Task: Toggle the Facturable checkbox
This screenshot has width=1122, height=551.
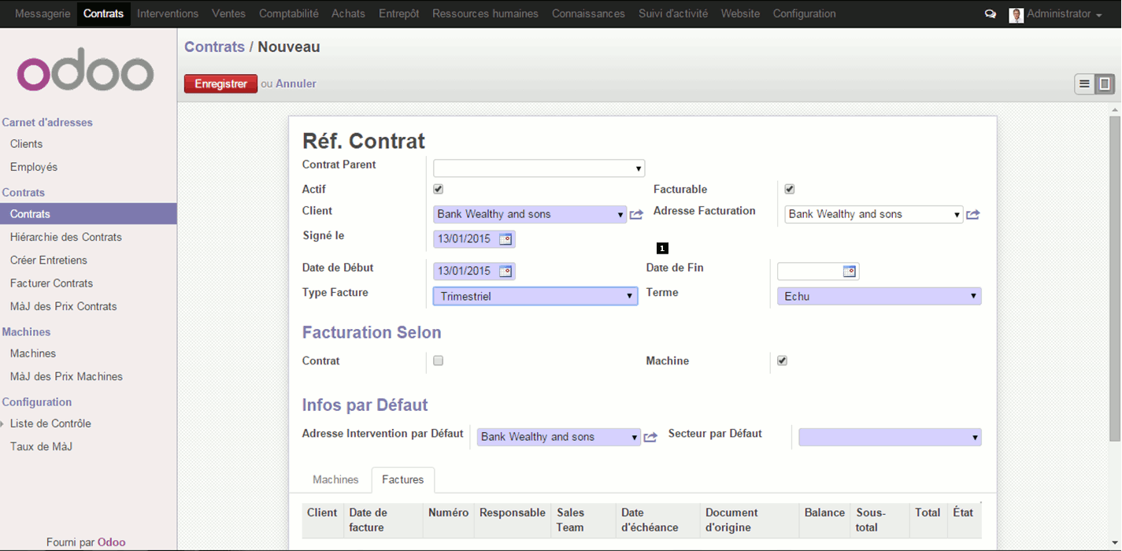Action: coord(790,190)
